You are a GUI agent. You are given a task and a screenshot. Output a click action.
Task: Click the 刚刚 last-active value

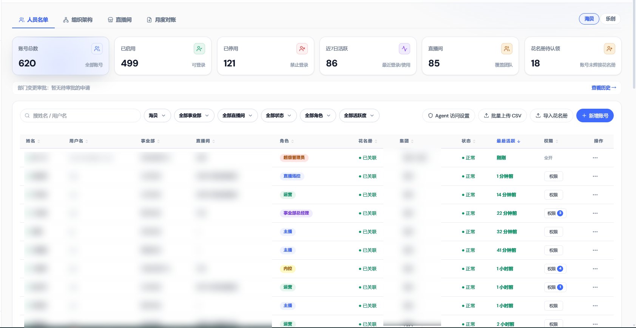tap(501, 158)
